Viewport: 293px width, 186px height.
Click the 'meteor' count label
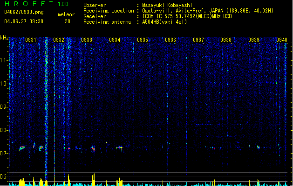tap(66, 14)
